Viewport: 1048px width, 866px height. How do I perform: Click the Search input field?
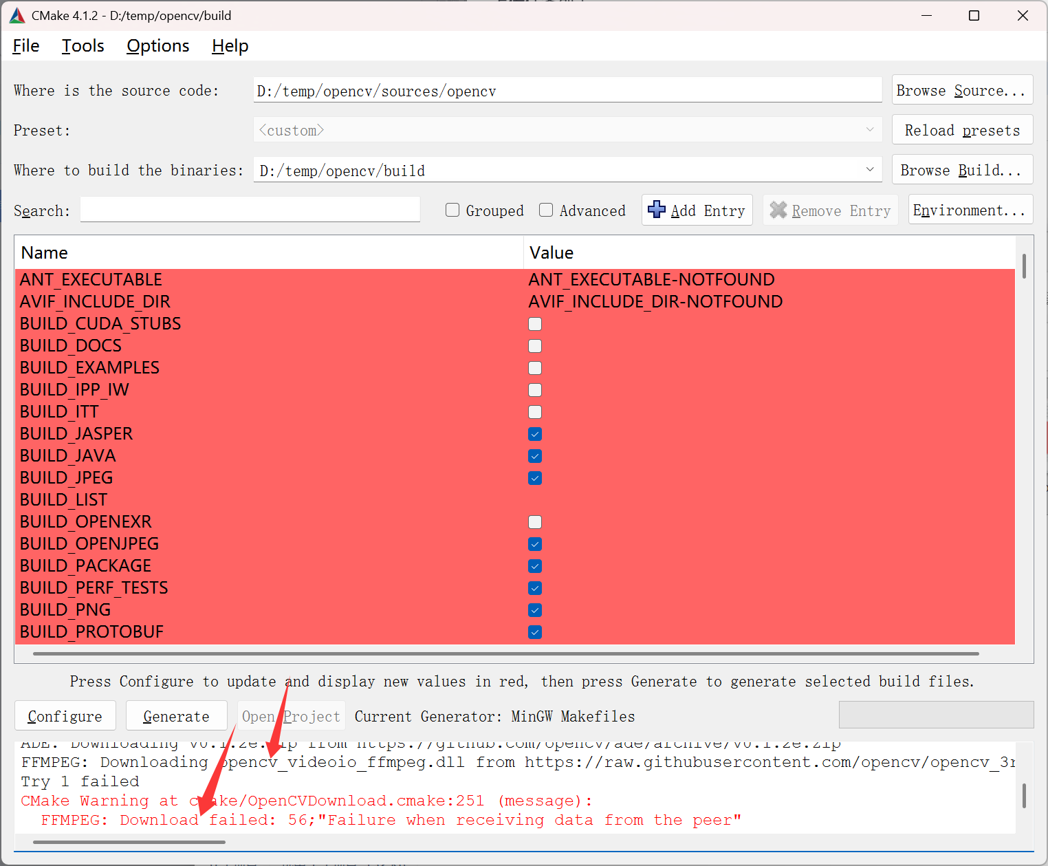pos(250,210)
